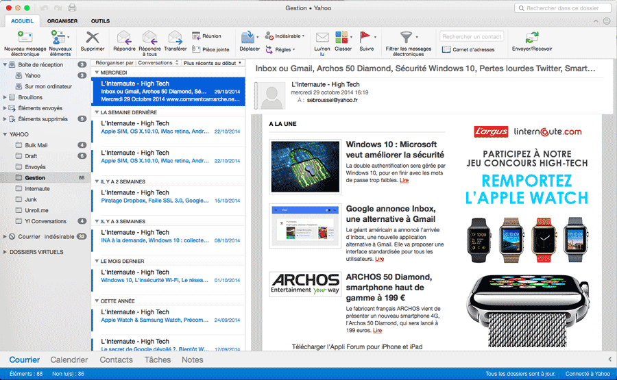Delete message with the Supprimer icon
Image resolution: width=617 pixels, height=380 pixels.
coord(93,38)
